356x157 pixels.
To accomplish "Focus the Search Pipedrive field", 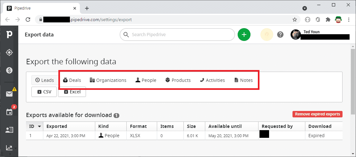I will 177,35.
